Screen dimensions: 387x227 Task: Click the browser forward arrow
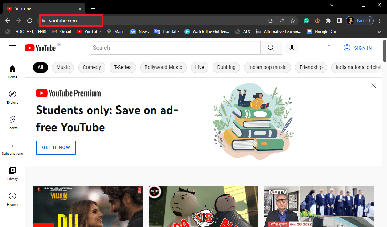(19, 21)
